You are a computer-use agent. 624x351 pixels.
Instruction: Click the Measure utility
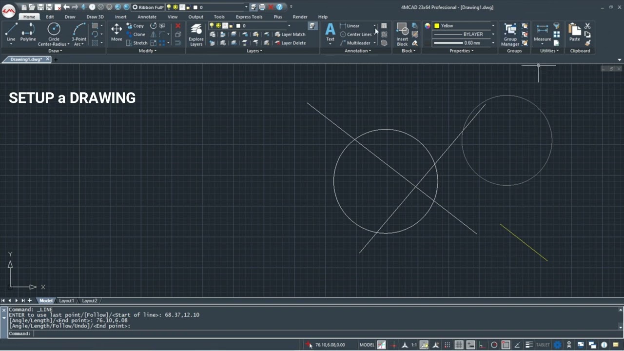point(542,32)
